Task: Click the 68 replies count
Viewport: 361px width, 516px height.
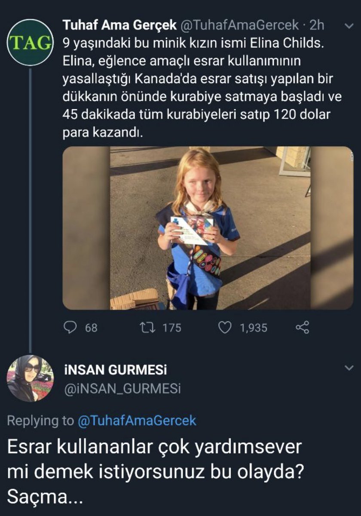Action: pyautogui.click(x=91, y=328)
